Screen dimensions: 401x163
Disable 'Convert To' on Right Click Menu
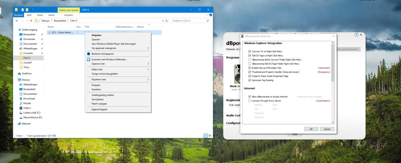tap(250, 51)
